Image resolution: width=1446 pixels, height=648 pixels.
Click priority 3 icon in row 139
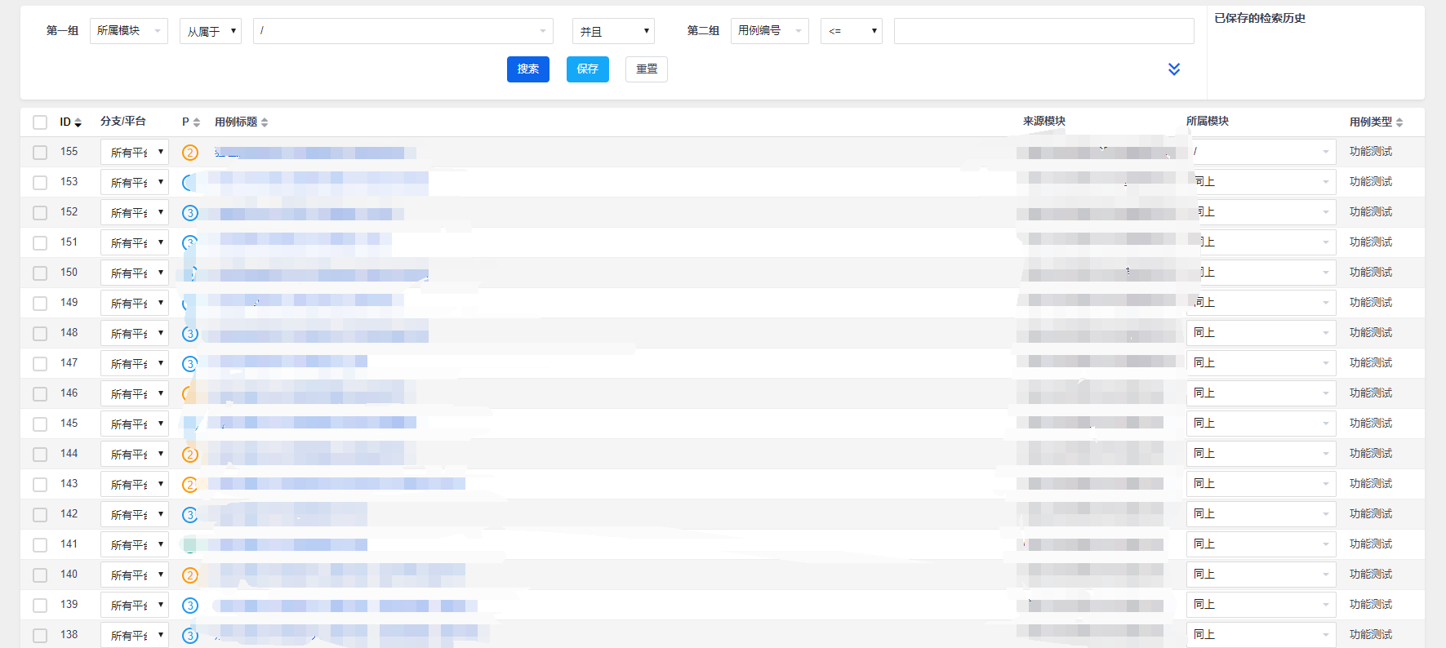190,606
